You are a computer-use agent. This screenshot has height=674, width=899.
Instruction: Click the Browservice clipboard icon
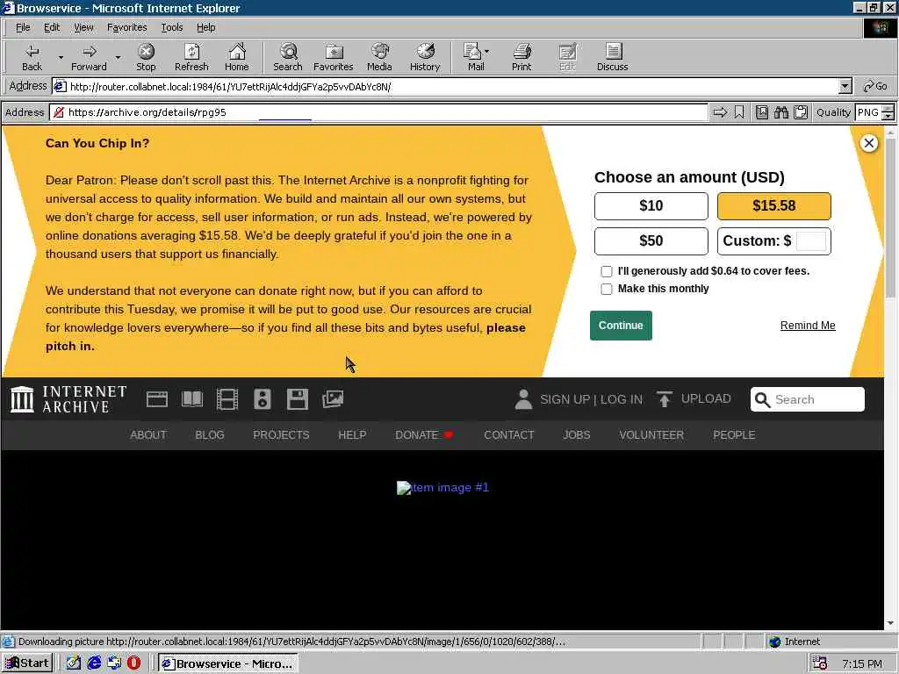(x=801, y=112)
